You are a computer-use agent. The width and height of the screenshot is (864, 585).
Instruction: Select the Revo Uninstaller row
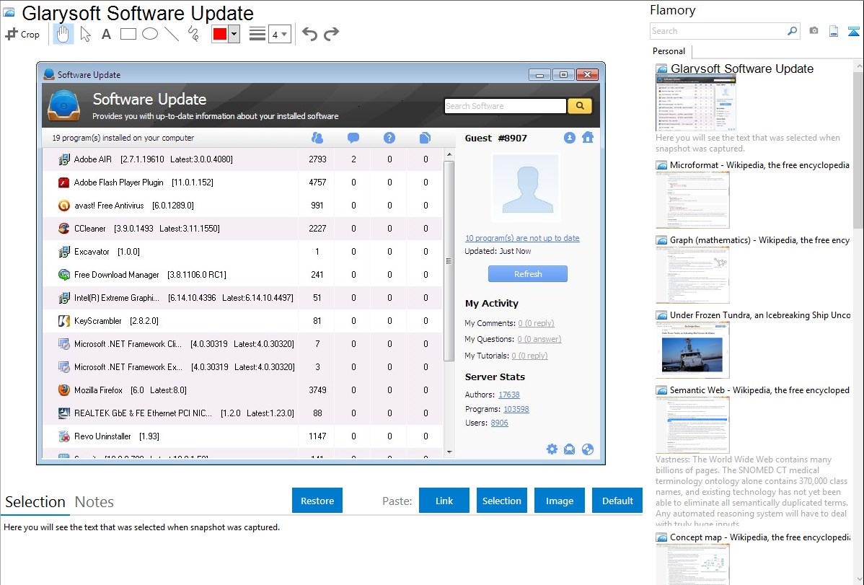pos(242,436)
